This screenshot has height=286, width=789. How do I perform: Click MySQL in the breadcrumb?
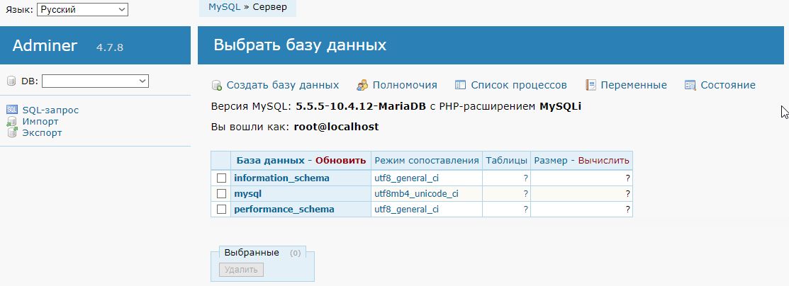pos(223,8)
